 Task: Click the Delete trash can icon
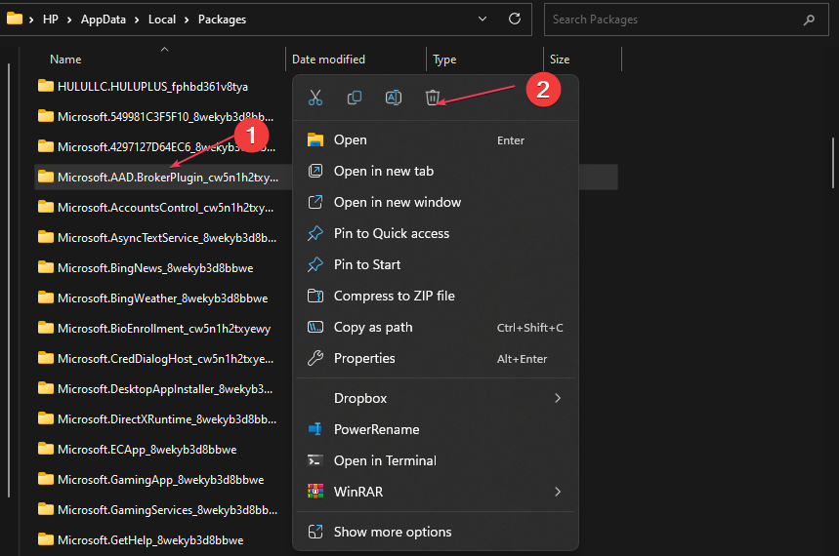coord(433,98)
